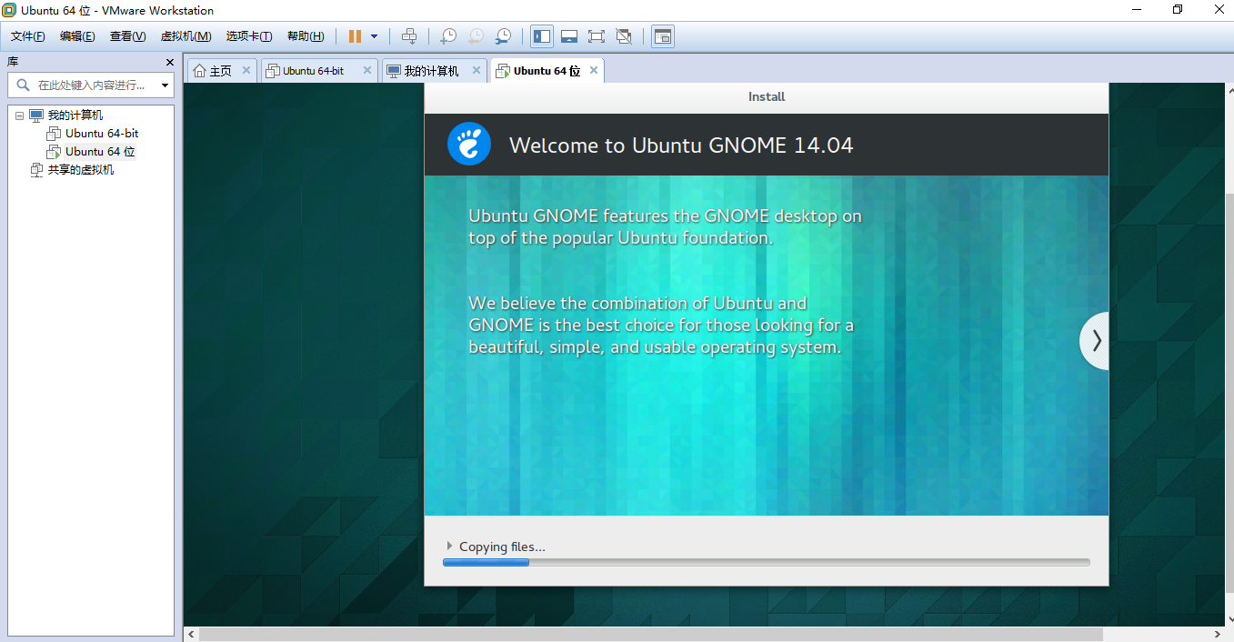
Task: Toggle the thumbnail bar view
Action: 569,36
